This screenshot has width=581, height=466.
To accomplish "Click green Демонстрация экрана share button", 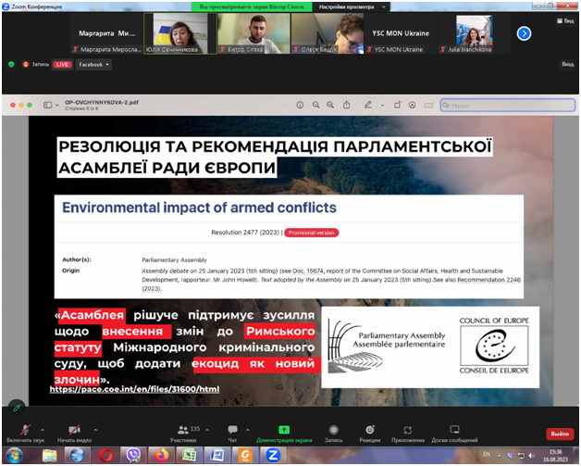I will click(284, 432).
